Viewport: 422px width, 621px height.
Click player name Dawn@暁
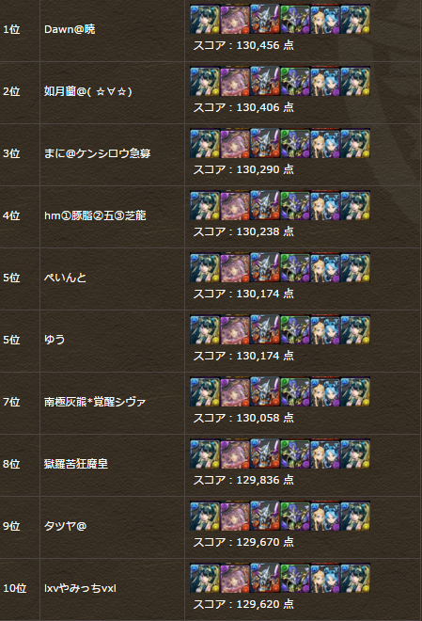coord(70,29)
